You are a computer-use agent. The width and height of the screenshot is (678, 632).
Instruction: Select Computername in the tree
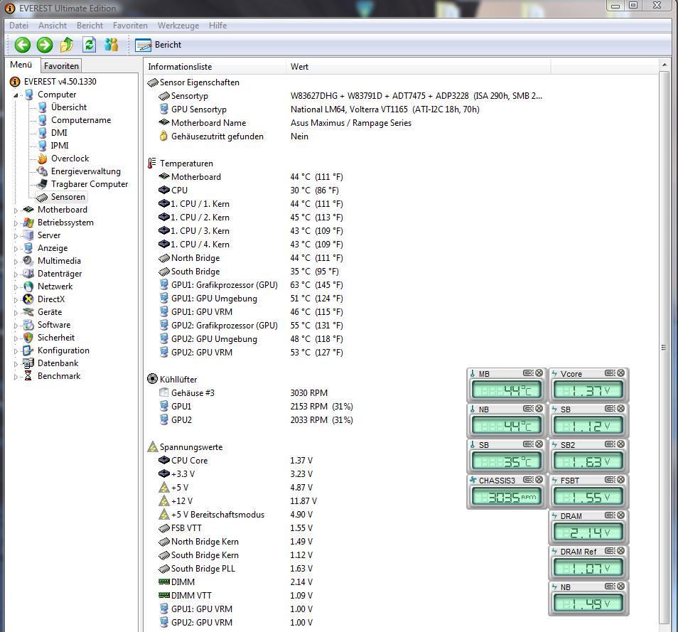coord(81,120)
